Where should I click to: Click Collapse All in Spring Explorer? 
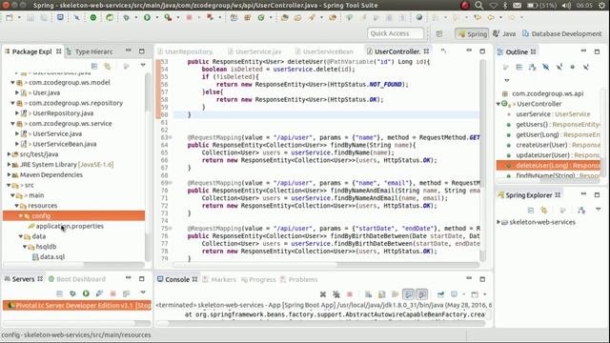tap(531, 211)
